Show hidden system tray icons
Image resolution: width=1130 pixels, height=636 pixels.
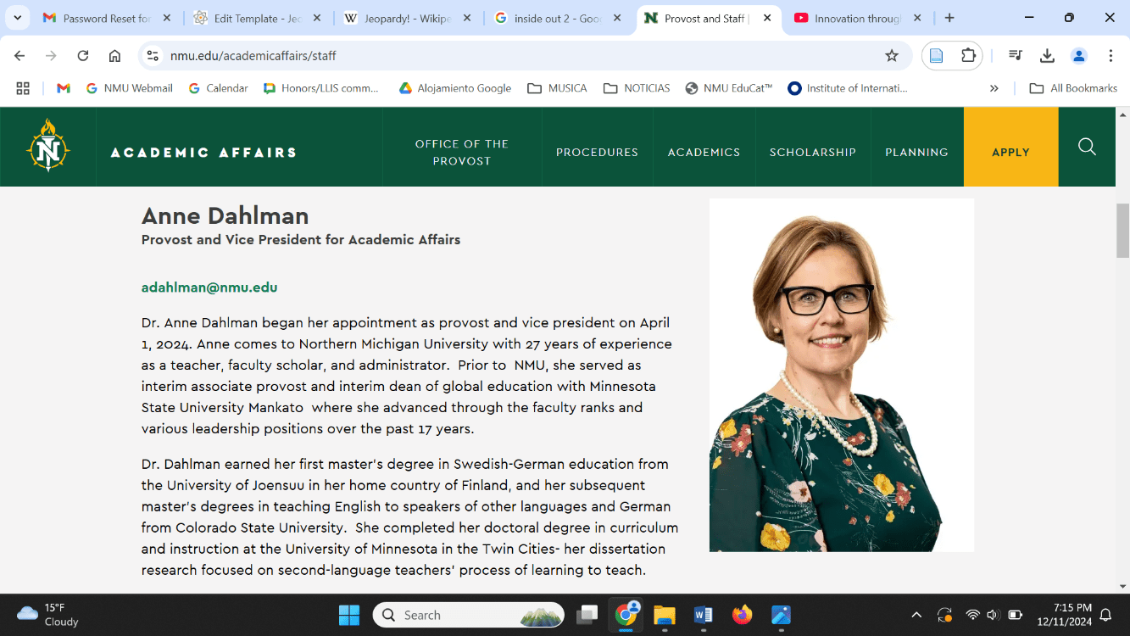point(916,615)
